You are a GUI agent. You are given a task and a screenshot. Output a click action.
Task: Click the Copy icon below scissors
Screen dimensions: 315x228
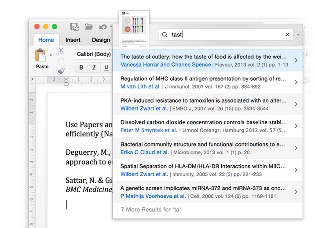click(x=61, y=61)
